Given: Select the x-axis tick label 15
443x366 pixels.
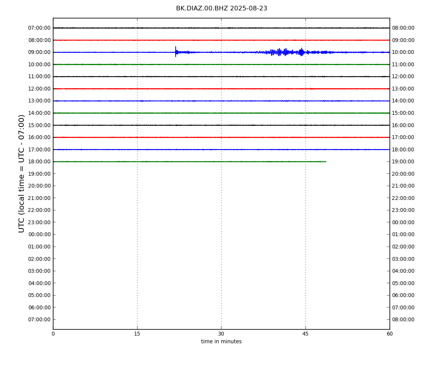Looking at the screenshot, I should coord(137,334).
